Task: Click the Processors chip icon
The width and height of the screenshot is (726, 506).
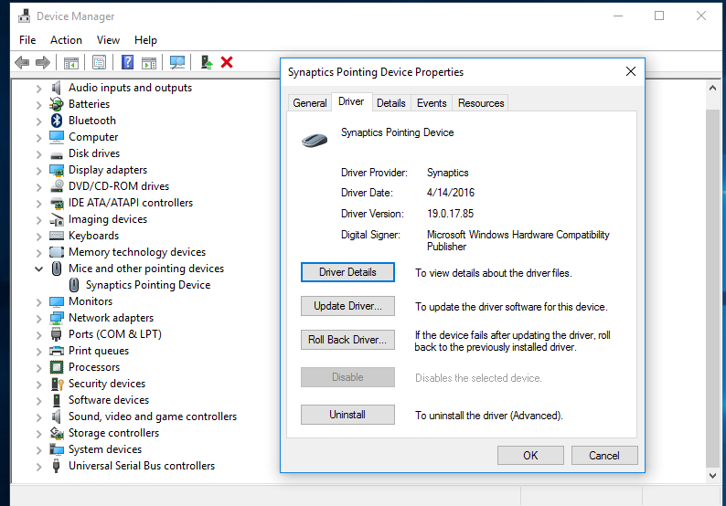Action: [57, 367]
